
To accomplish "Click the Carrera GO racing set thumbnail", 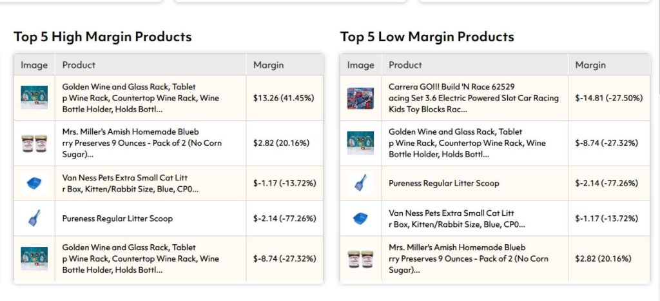I will pos(360,98).
